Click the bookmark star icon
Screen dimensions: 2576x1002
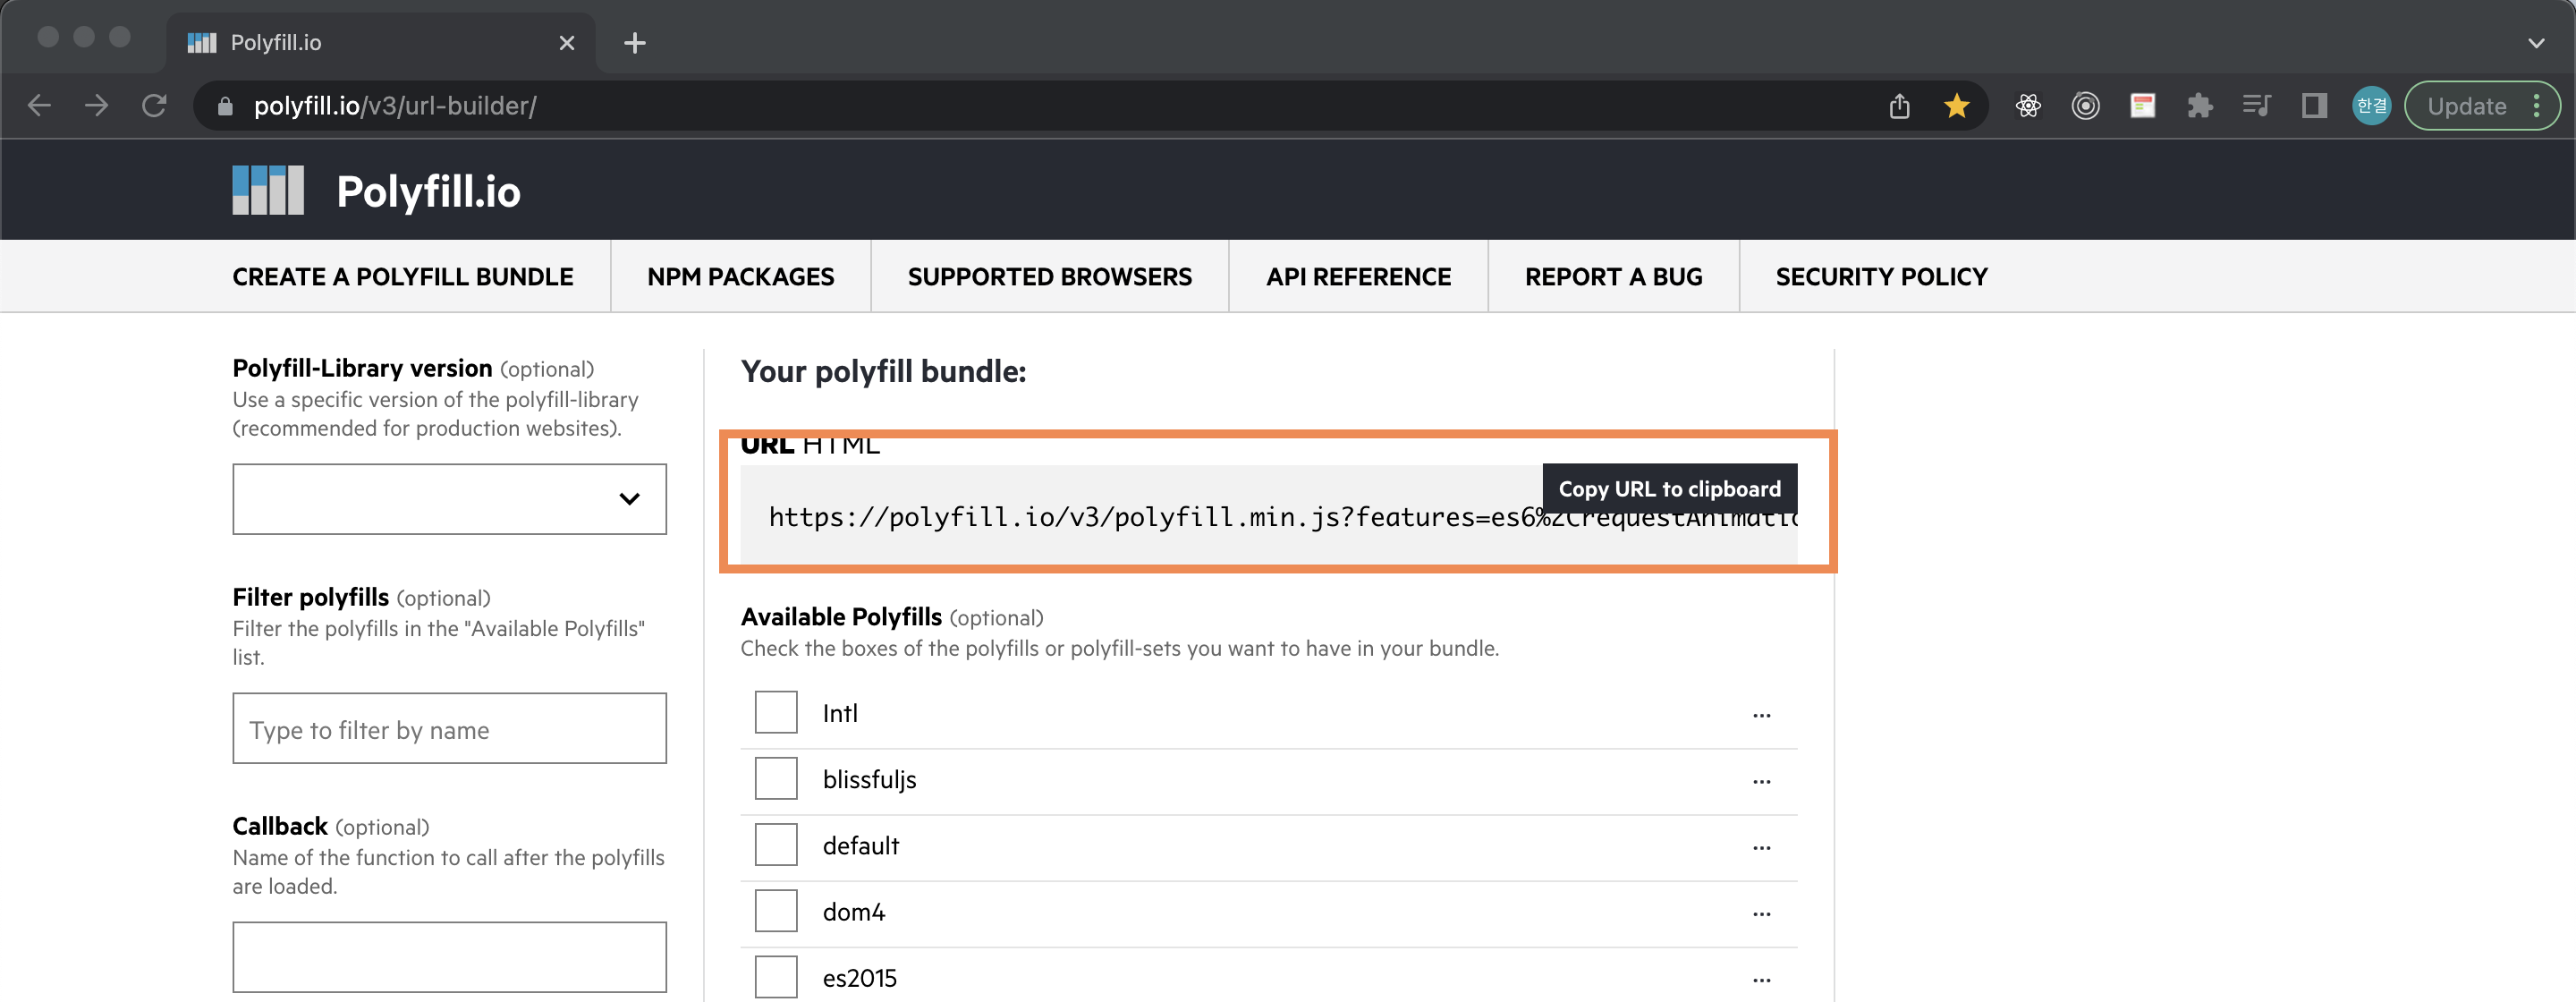click(x=1956, y=106)
